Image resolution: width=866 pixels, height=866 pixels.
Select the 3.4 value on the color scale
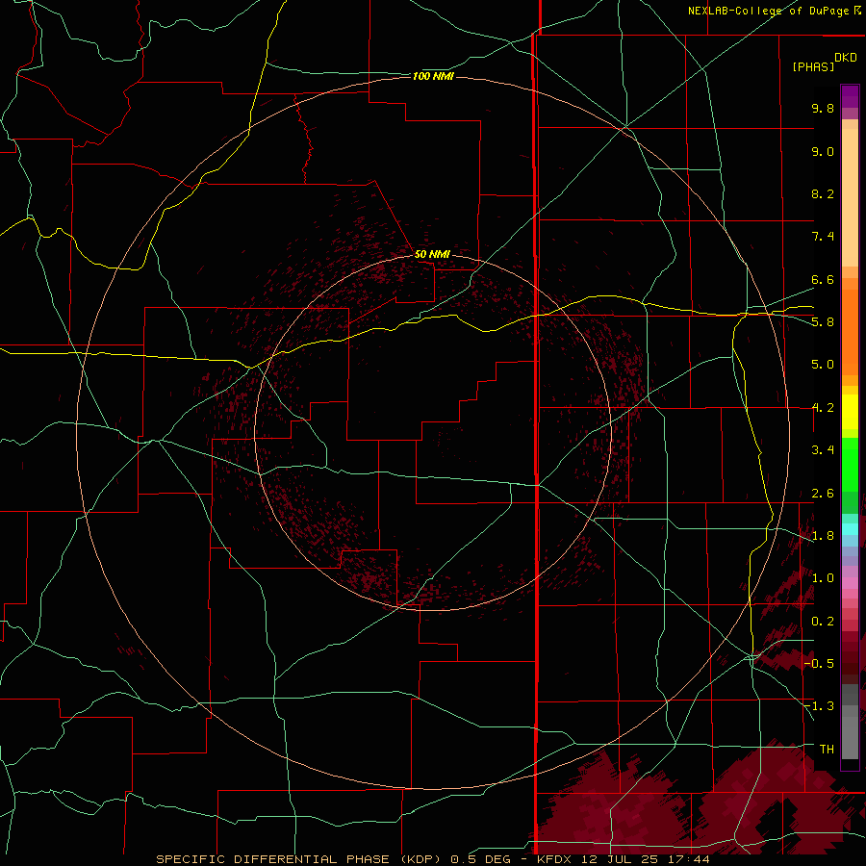(823, 450)
